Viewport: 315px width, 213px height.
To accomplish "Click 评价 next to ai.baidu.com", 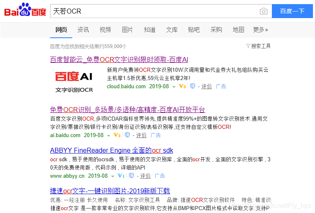I will click(141, 135).
